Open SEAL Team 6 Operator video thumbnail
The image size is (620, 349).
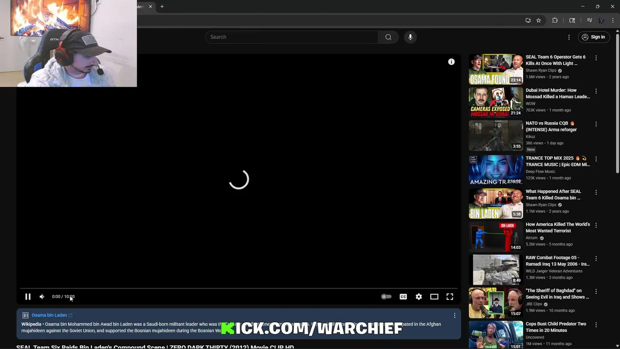pos(496,69)
